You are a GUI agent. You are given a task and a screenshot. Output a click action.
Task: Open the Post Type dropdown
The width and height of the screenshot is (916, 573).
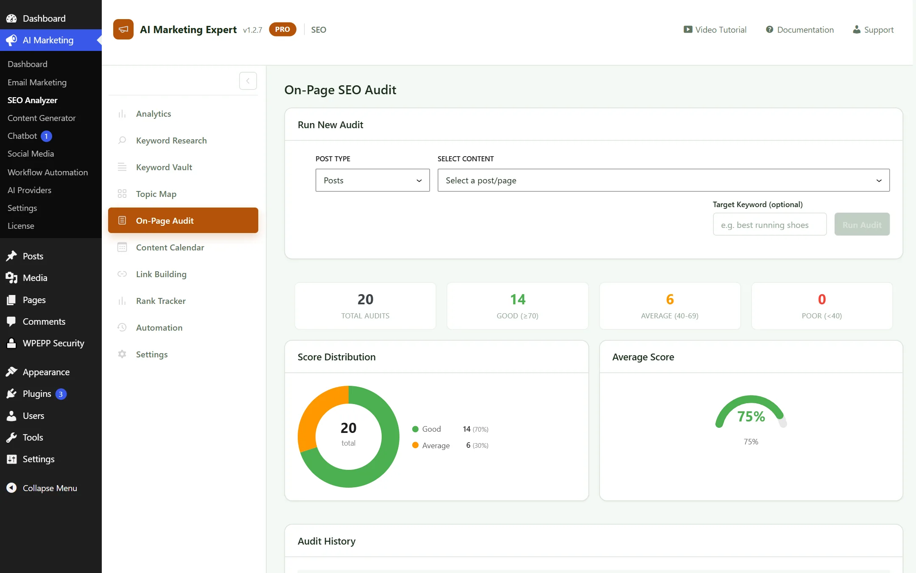click(x=372, y=180)
